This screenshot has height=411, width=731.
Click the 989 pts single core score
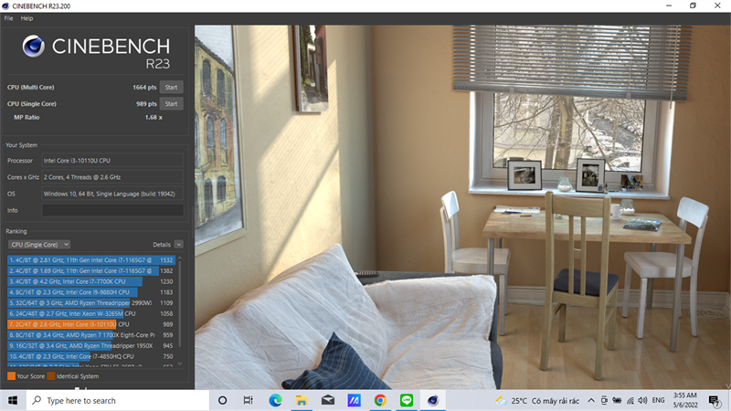point(146,104)
